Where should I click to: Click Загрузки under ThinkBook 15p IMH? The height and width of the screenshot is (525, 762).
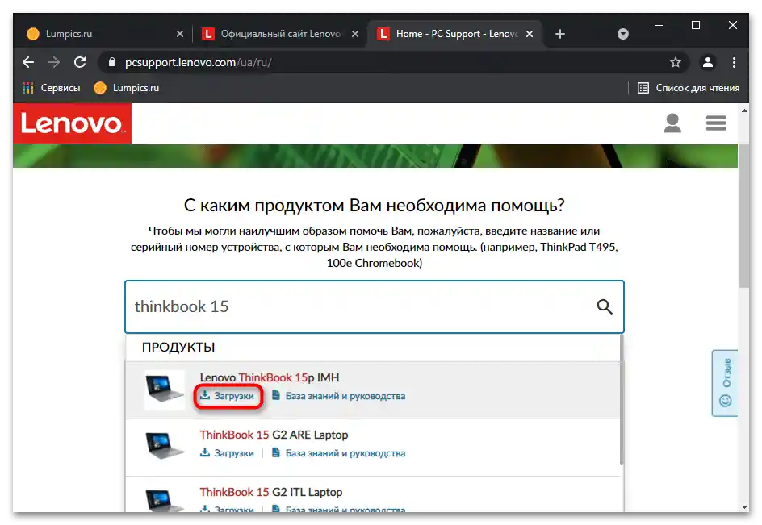tap(228, 396)
